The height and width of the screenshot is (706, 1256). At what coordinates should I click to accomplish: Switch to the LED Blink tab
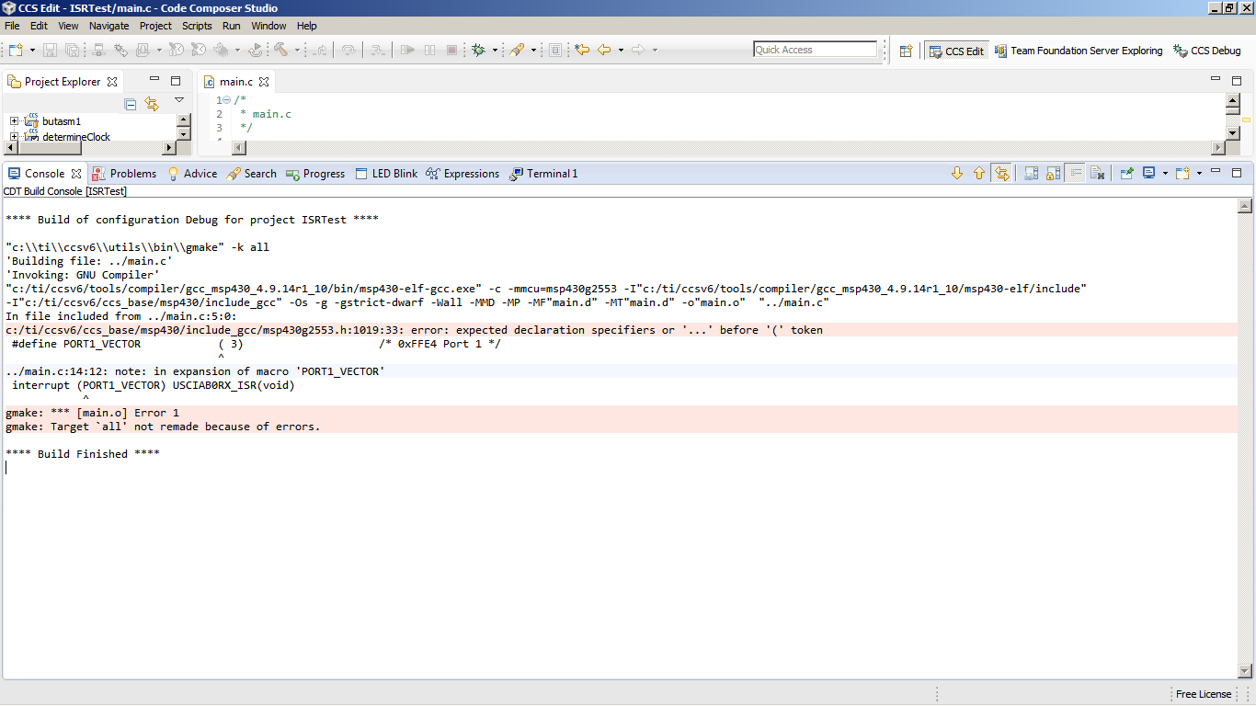coord(386,173)
